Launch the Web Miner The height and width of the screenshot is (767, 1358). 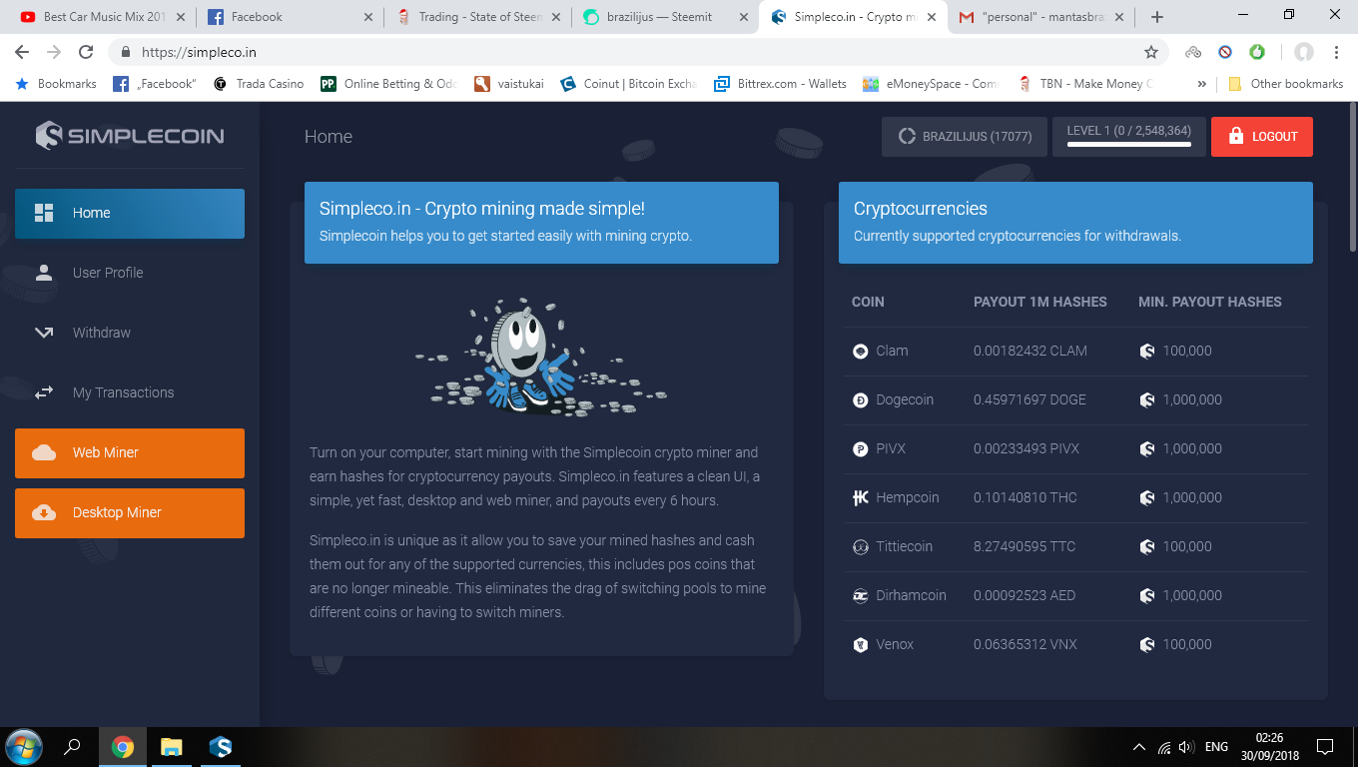pyautogui.click(x=130, y=452)
